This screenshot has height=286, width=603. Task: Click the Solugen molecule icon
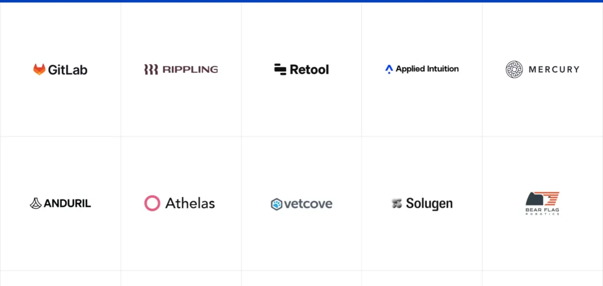(396, 204)
